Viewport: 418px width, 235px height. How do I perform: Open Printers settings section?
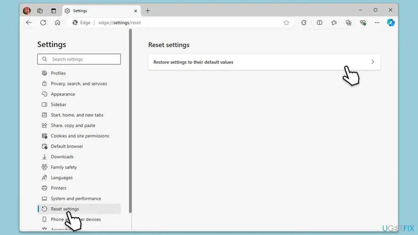pos(79,188)
